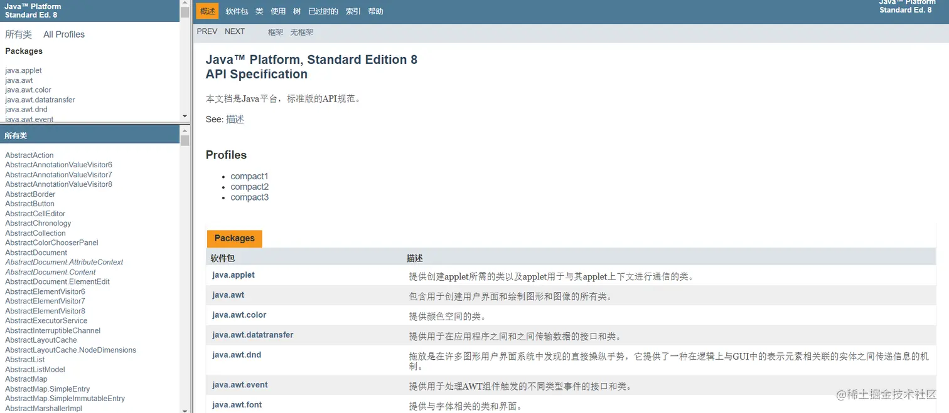Click class list scrollbar down arrow
This screenshot has height=413, width=949.
point(185,410)
